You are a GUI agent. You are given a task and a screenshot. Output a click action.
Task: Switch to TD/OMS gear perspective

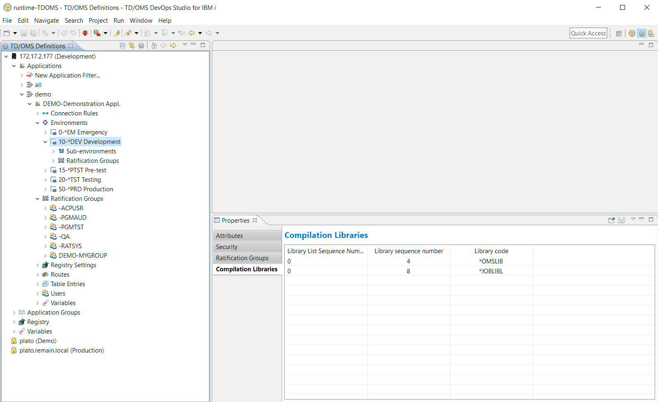click(641, 33)
